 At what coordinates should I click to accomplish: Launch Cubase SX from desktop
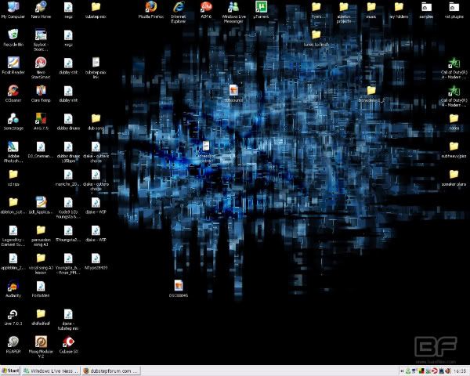click(x=68, y=345)
